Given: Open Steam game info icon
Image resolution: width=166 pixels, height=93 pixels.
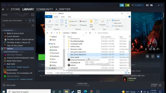Looking at the screenshot, I should coord(153,56).
